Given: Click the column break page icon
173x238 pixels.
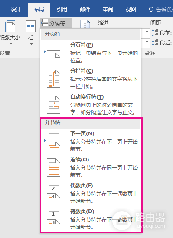Looking at the screenshot, I should (53, 79).
